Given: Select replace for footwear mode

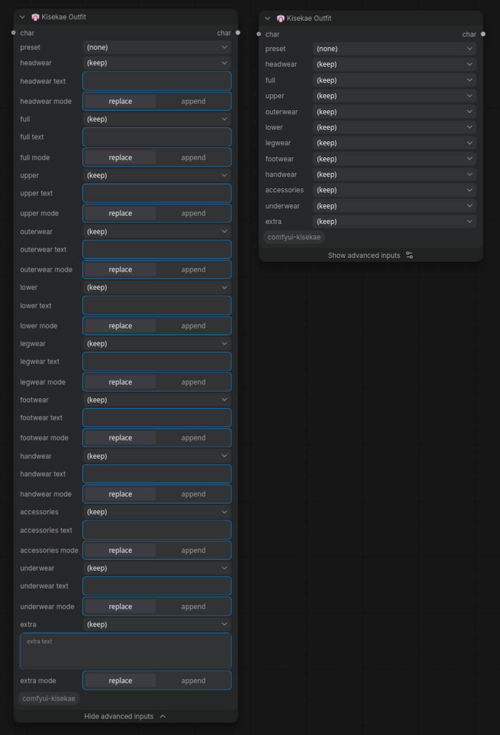Looking at the screenshot, I should [x=121, y=438].
